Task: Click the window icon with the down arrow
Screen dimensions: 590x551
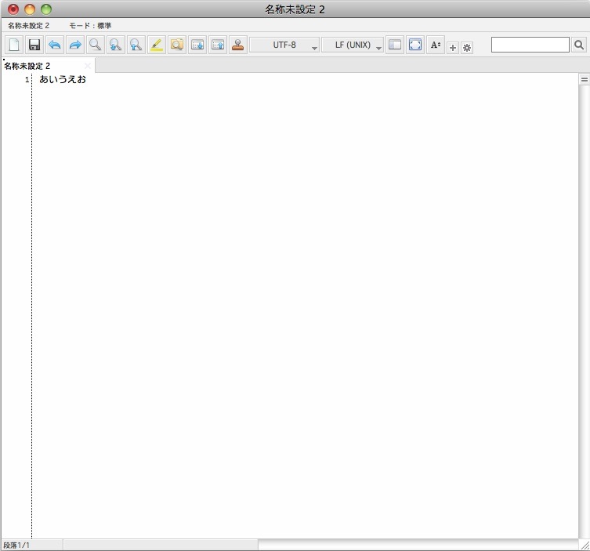Action: [x=197, y=45]
